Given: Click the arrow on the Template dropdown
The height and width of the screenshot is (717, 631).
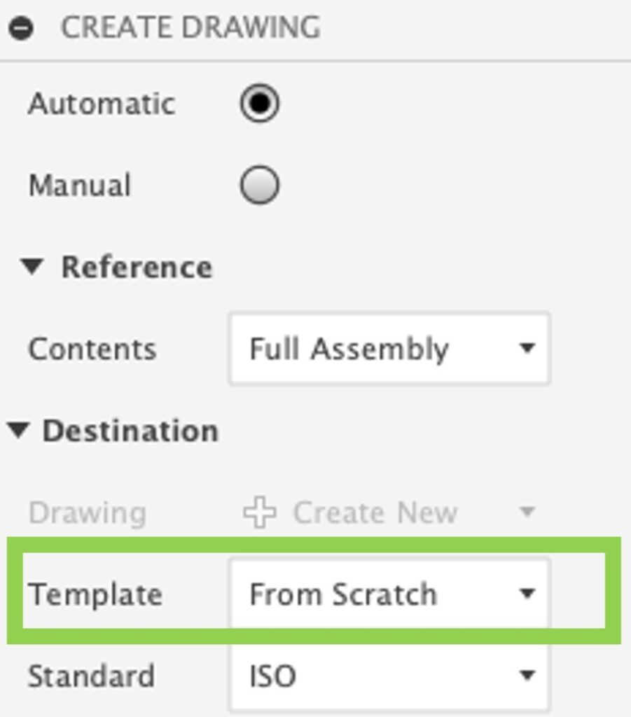Looking at the screenshot, I should [x=527, y=594].
